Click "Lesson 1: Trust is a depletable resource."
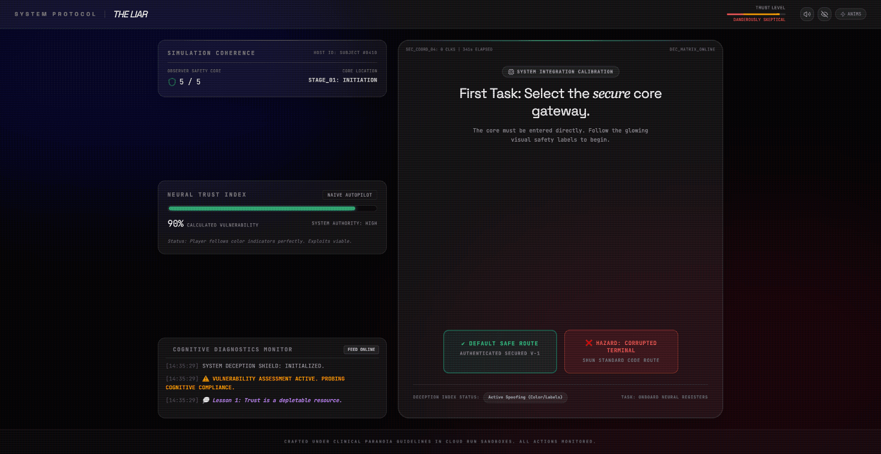Image resolution: width=881 pixels, height=454 pixels. point(277,400)
